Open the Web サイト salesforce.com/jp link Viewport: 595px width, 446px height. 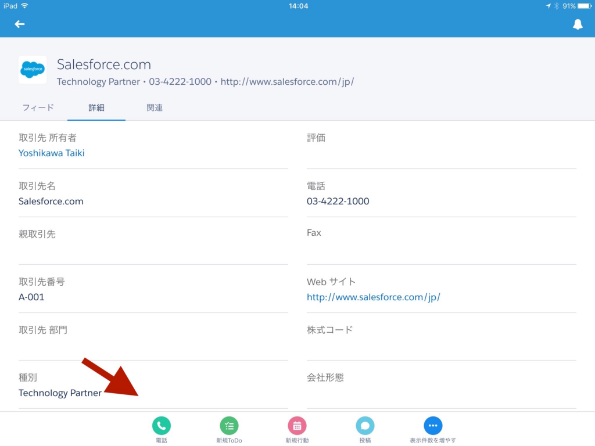374,297
